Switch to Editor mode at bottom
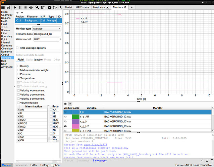This screenshot has height=167, width=214. coord(34,165)
